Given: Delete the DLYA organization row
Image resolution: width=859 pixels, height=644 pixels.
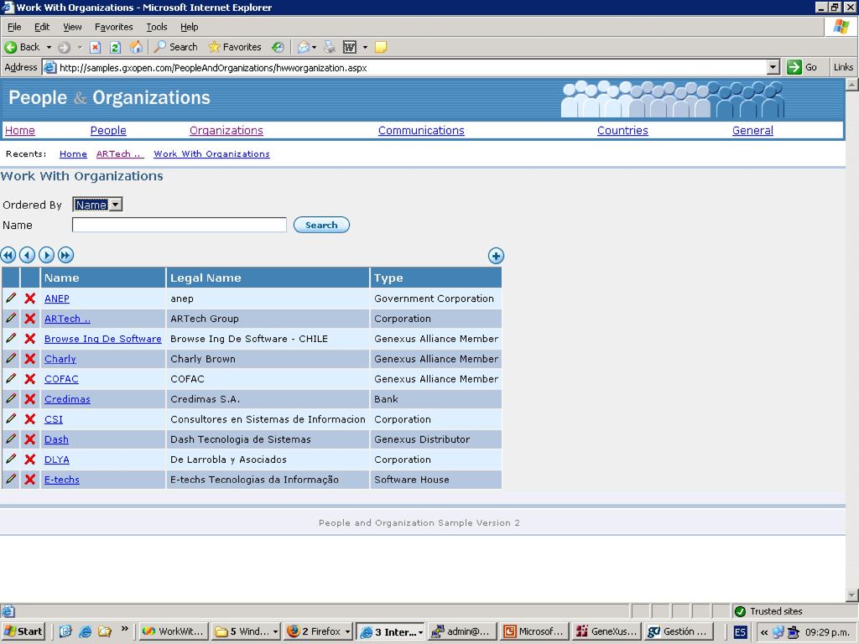Looking at the screenshot, I should click(30, 460).
